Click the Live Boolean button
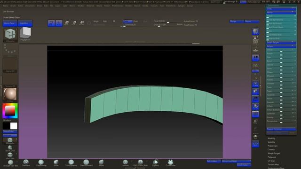The image size is (301, 169). point(8,11)
